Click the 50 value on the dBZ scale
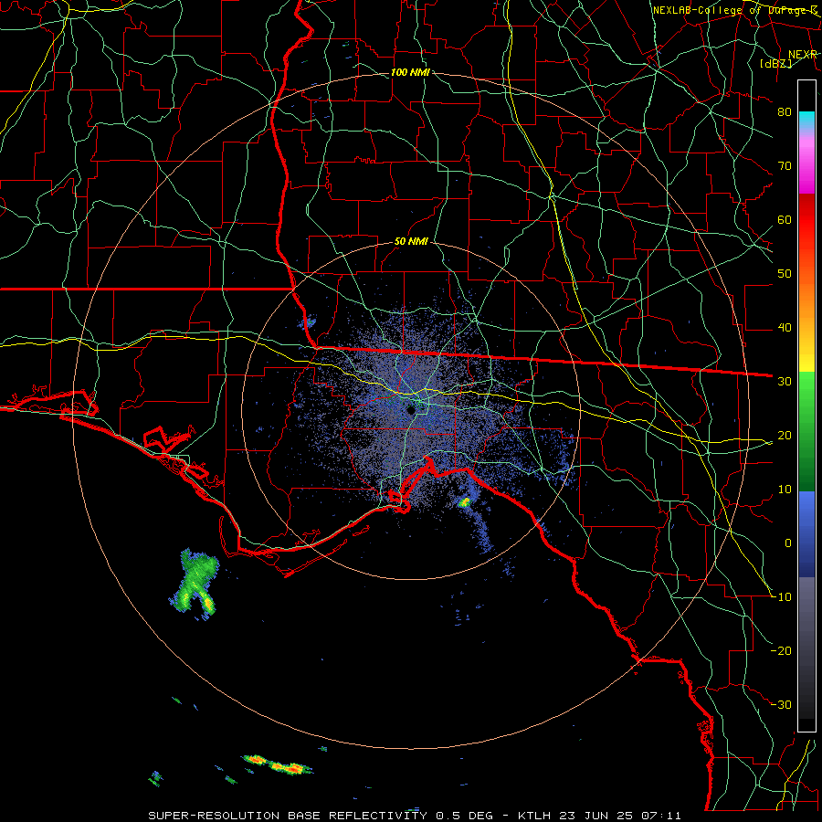Viewport: 822px width, 822px height. [785, 274]
